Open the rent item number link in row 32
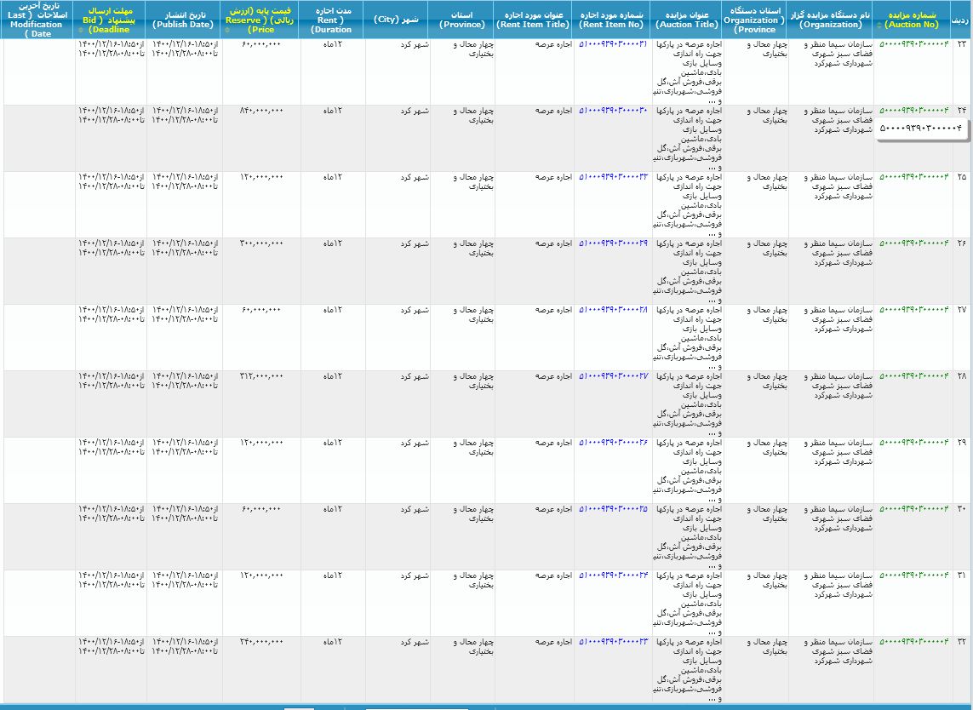The width and height of the screenshot is (973, 710). click(613, 641)
